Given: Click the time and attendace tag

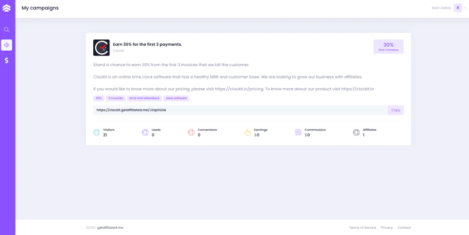Looking at the screenshot, I should coord(145,98).
